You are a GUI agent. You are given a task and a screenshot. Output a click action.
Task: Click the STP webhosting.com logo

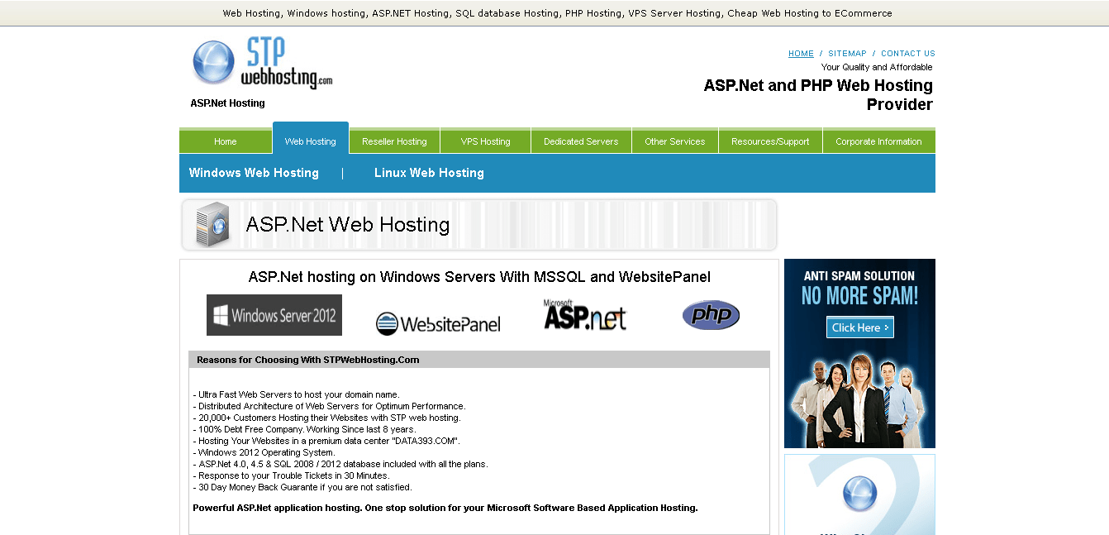click(262, 63)
